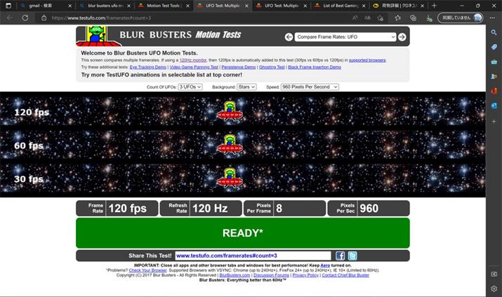Image resolution: width=502 pixels, height=297 pixels.
Task: Open Contact Chief Blur Buster link
Action: tap(345, 275)
